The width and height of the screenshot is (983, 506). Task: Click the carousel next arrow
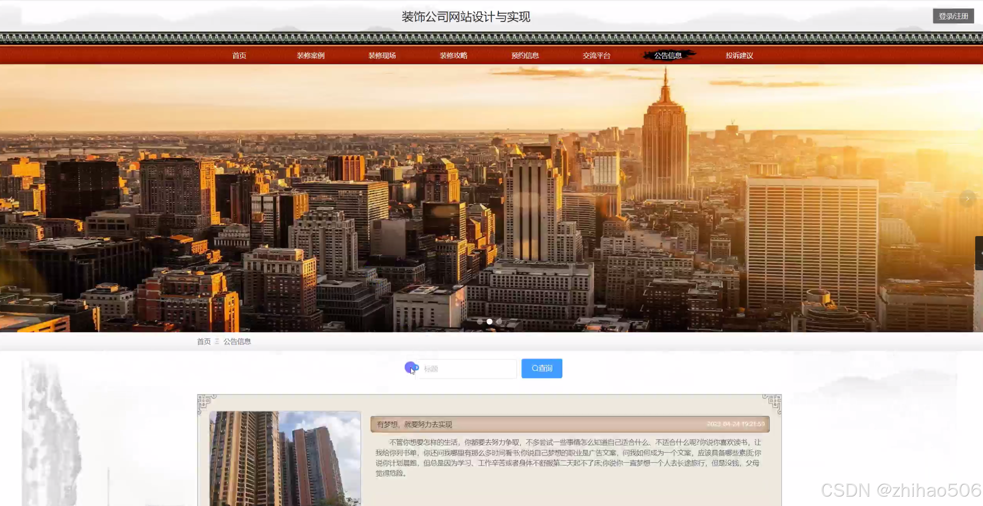click(967, 199)
